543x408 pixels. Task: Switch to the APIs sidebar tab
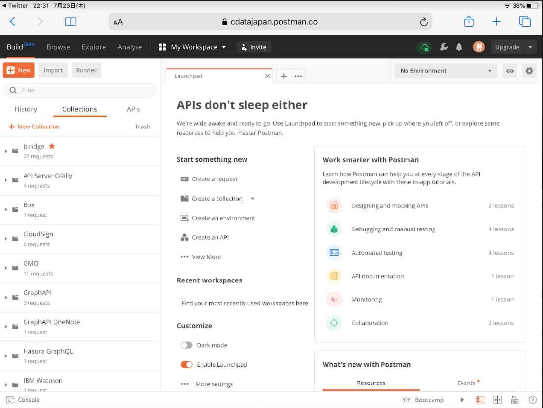point(134,109)
